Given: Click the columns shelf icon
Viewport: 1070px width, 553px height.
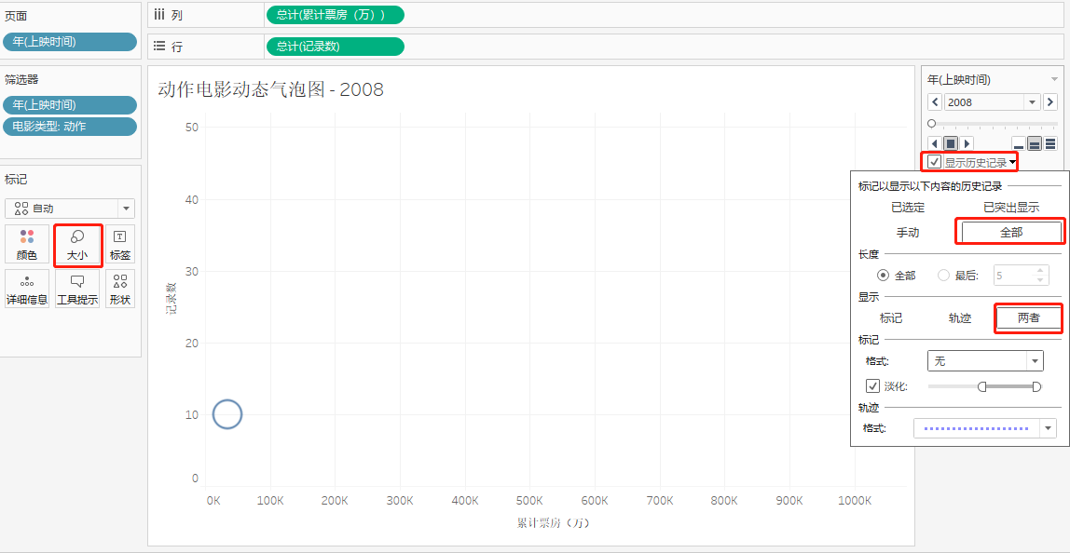Looking at the screenshot, I should 159,14.
